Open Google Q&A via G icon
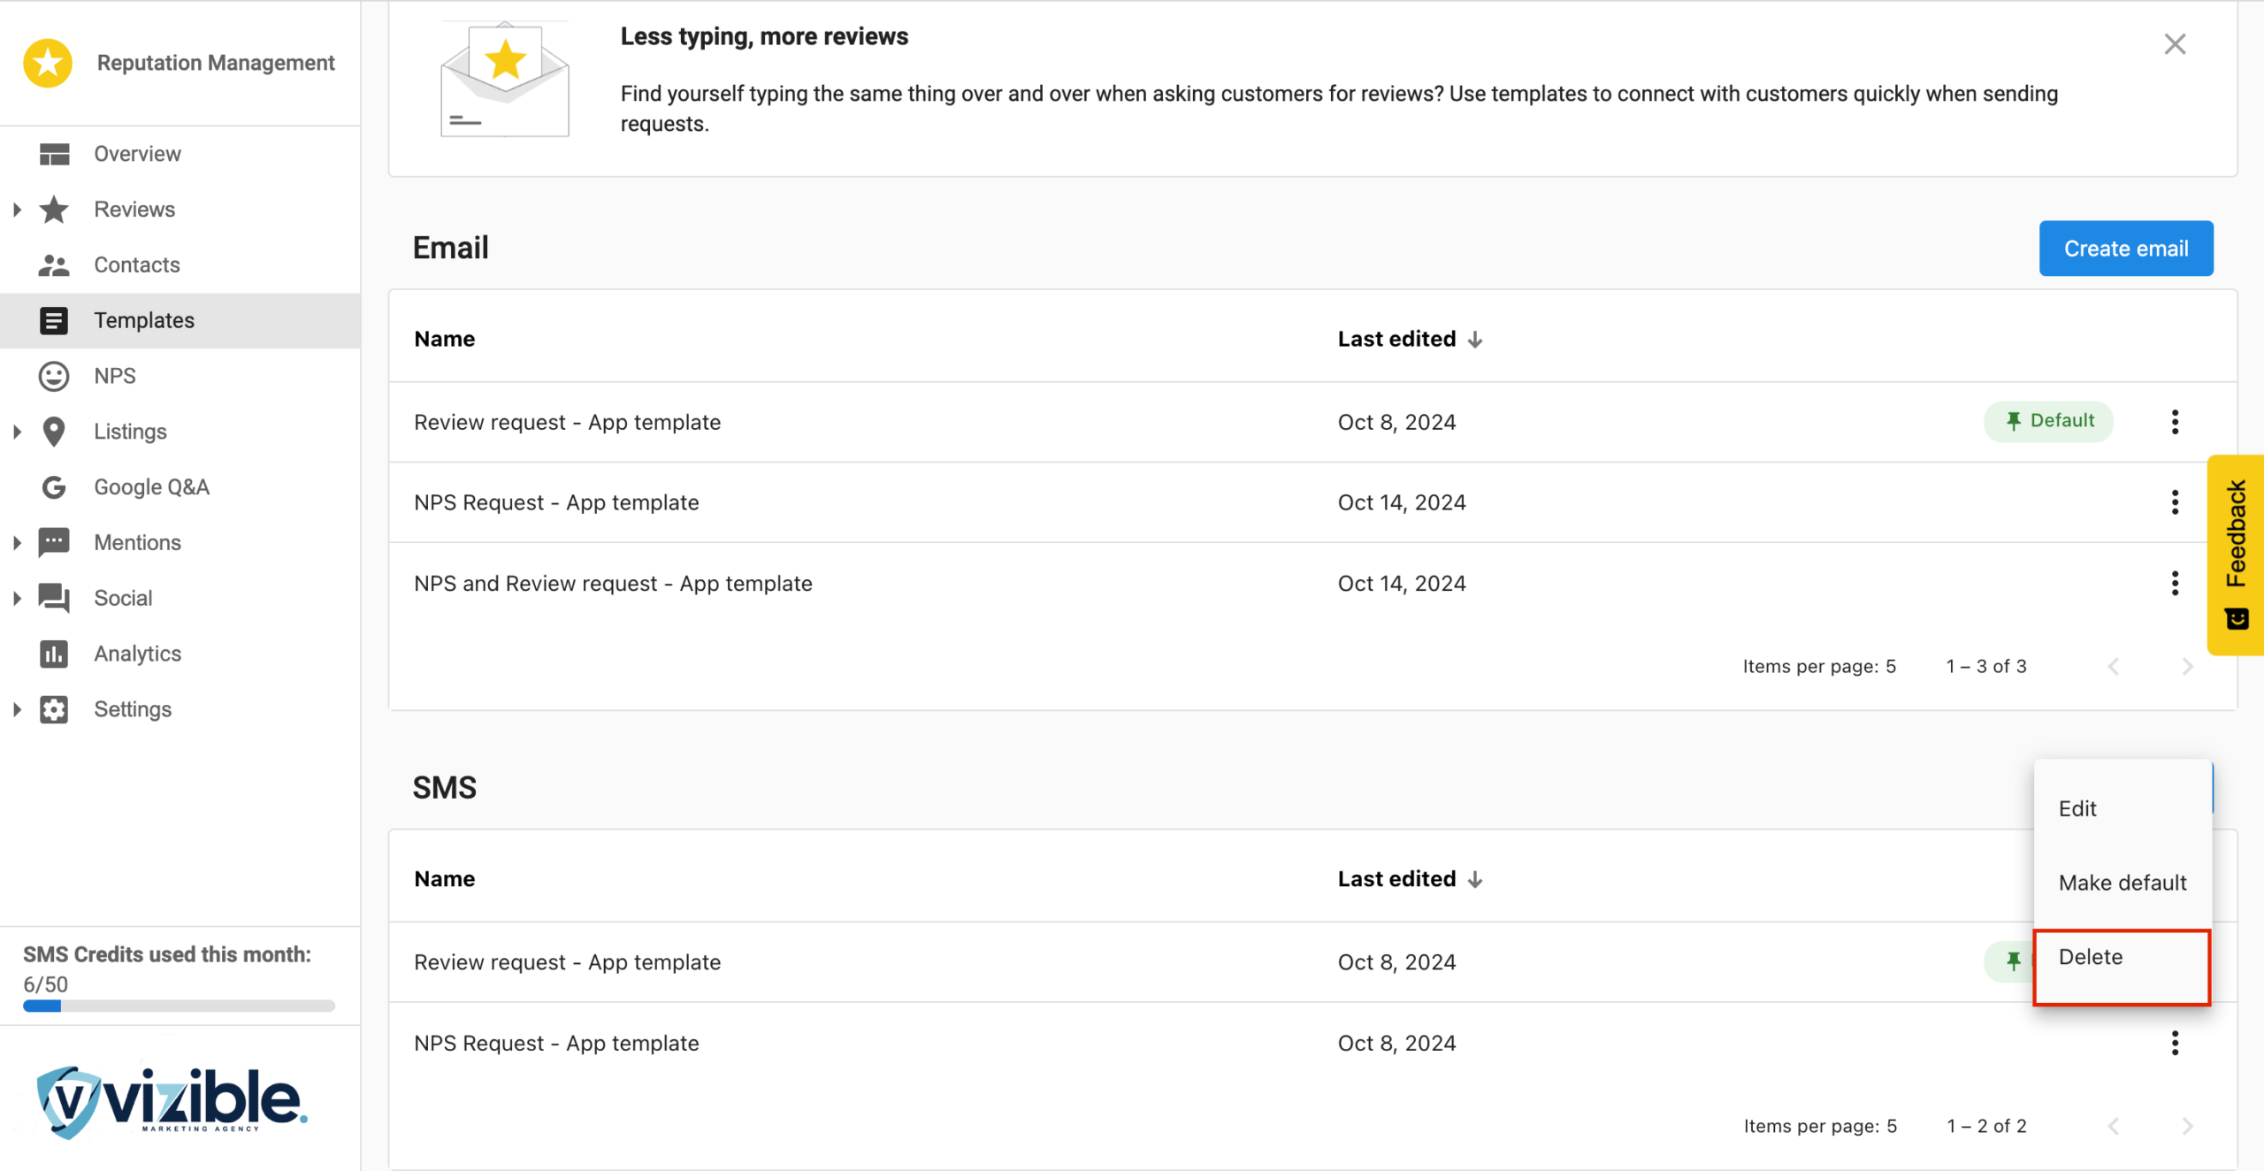2264x1171 pixels. 54,487
